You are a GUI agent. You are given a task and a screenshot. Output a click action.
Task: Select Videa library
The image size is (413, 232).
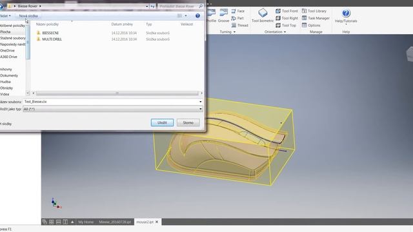5,94
